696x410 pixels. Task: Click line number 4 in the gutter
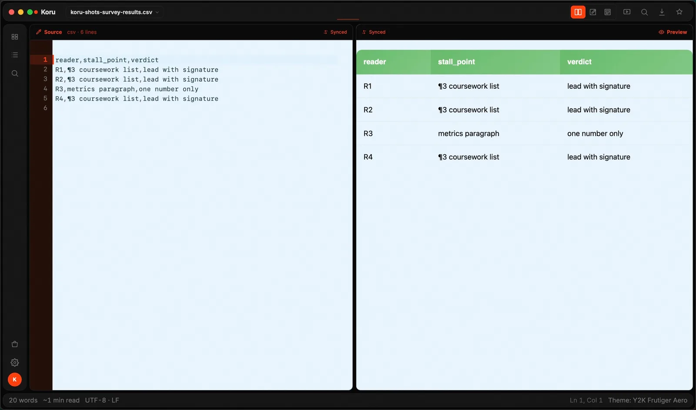click(45, 89)
